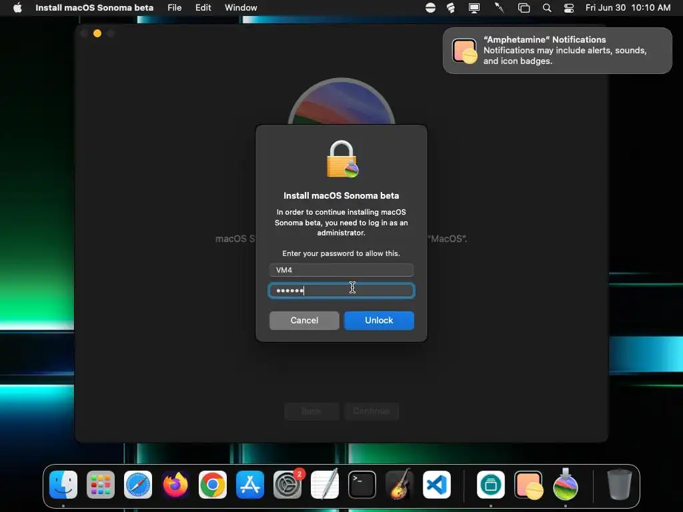This screenshot has height=512, width=683.
Task: Click the dimmed Back button in installer
Action: pos(311,411)
